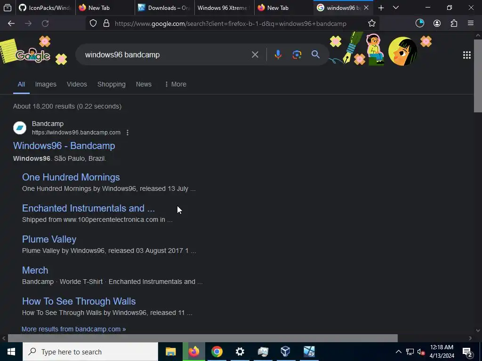This screenshot has height=361, width=482.
Task: Open Merch link
Action: pyautogui.click(x=35, y=270)
